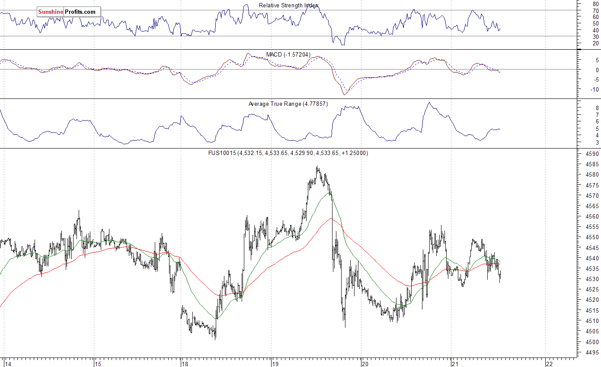The height and width of the screenshot is (367, 601).
Task: Select date label 19 on time axis
Action: (275, 364)
